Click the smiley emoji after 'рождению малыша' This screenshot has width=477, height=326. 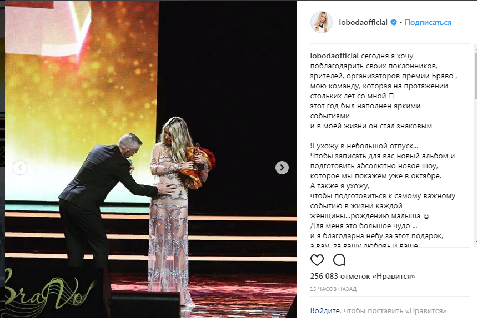pyautogui.click(x=426, y=217)
